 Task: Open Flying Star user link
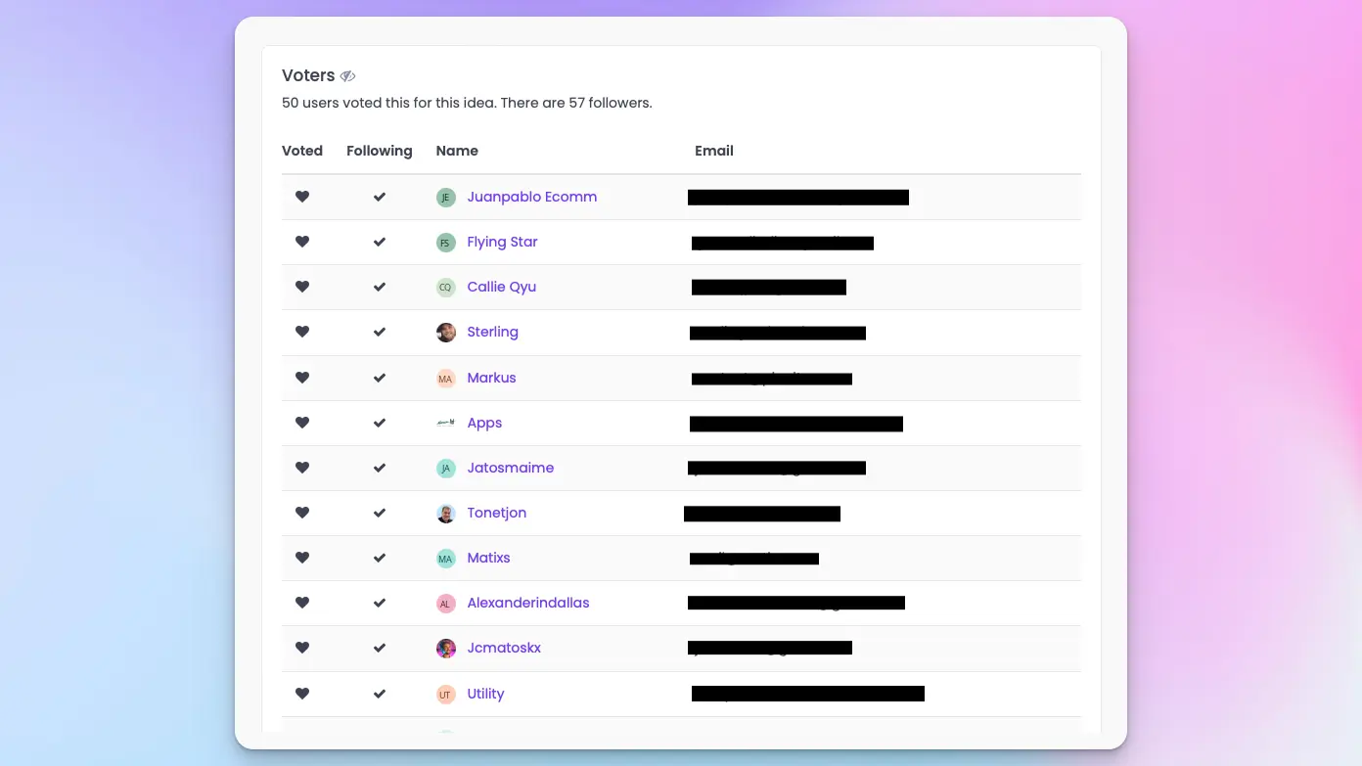tap(502, 242)
